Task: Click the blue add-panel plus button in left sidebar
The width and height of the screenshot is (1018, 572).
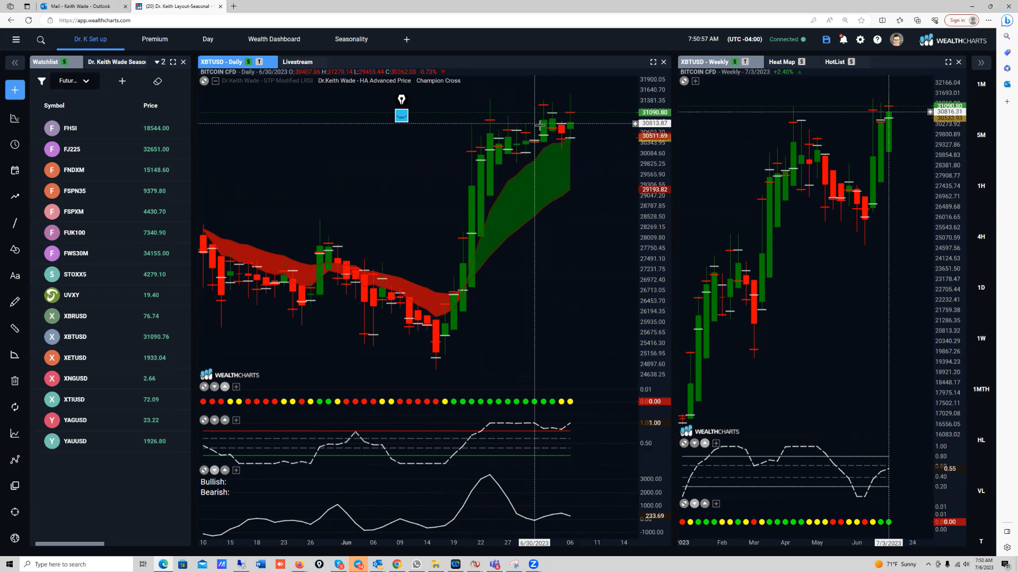Action: pyautogui.click(x=15, y=90)
